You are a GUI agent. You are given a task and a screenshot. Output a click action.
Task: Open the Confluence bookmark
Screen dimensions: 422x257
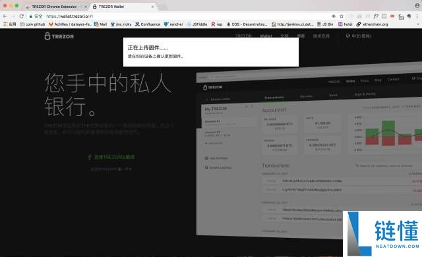click(148, 24)
